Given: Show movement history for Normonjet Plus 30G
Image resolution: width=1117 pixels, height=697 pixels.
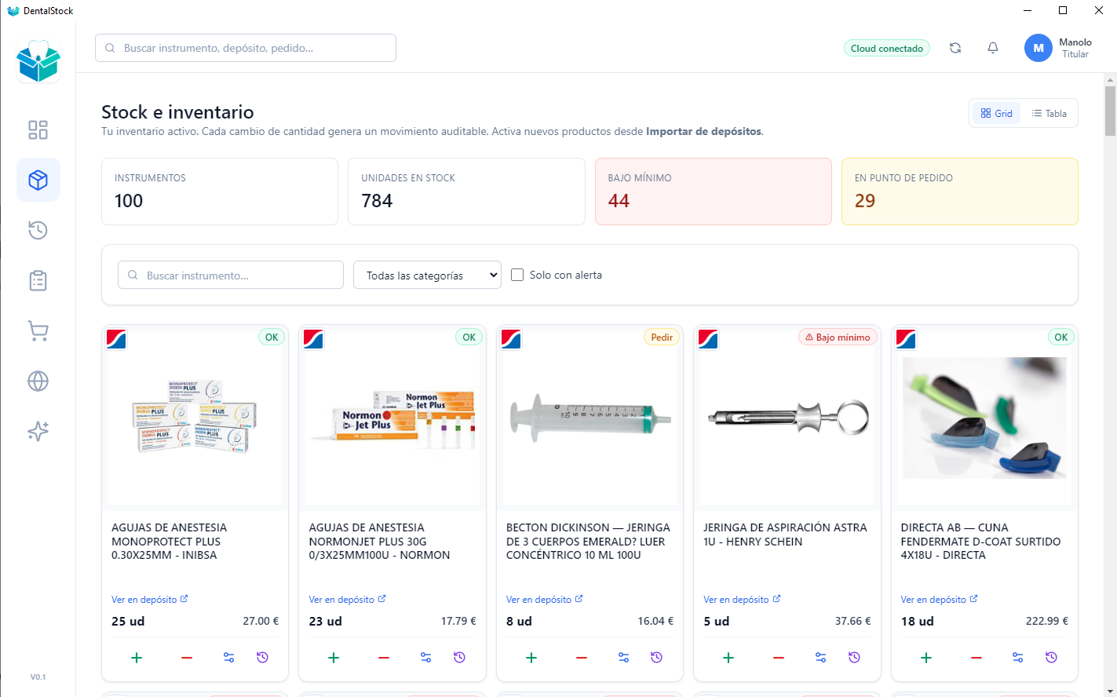Looking at the screenshot, I should pyautogui.click(x=459, y=658).
